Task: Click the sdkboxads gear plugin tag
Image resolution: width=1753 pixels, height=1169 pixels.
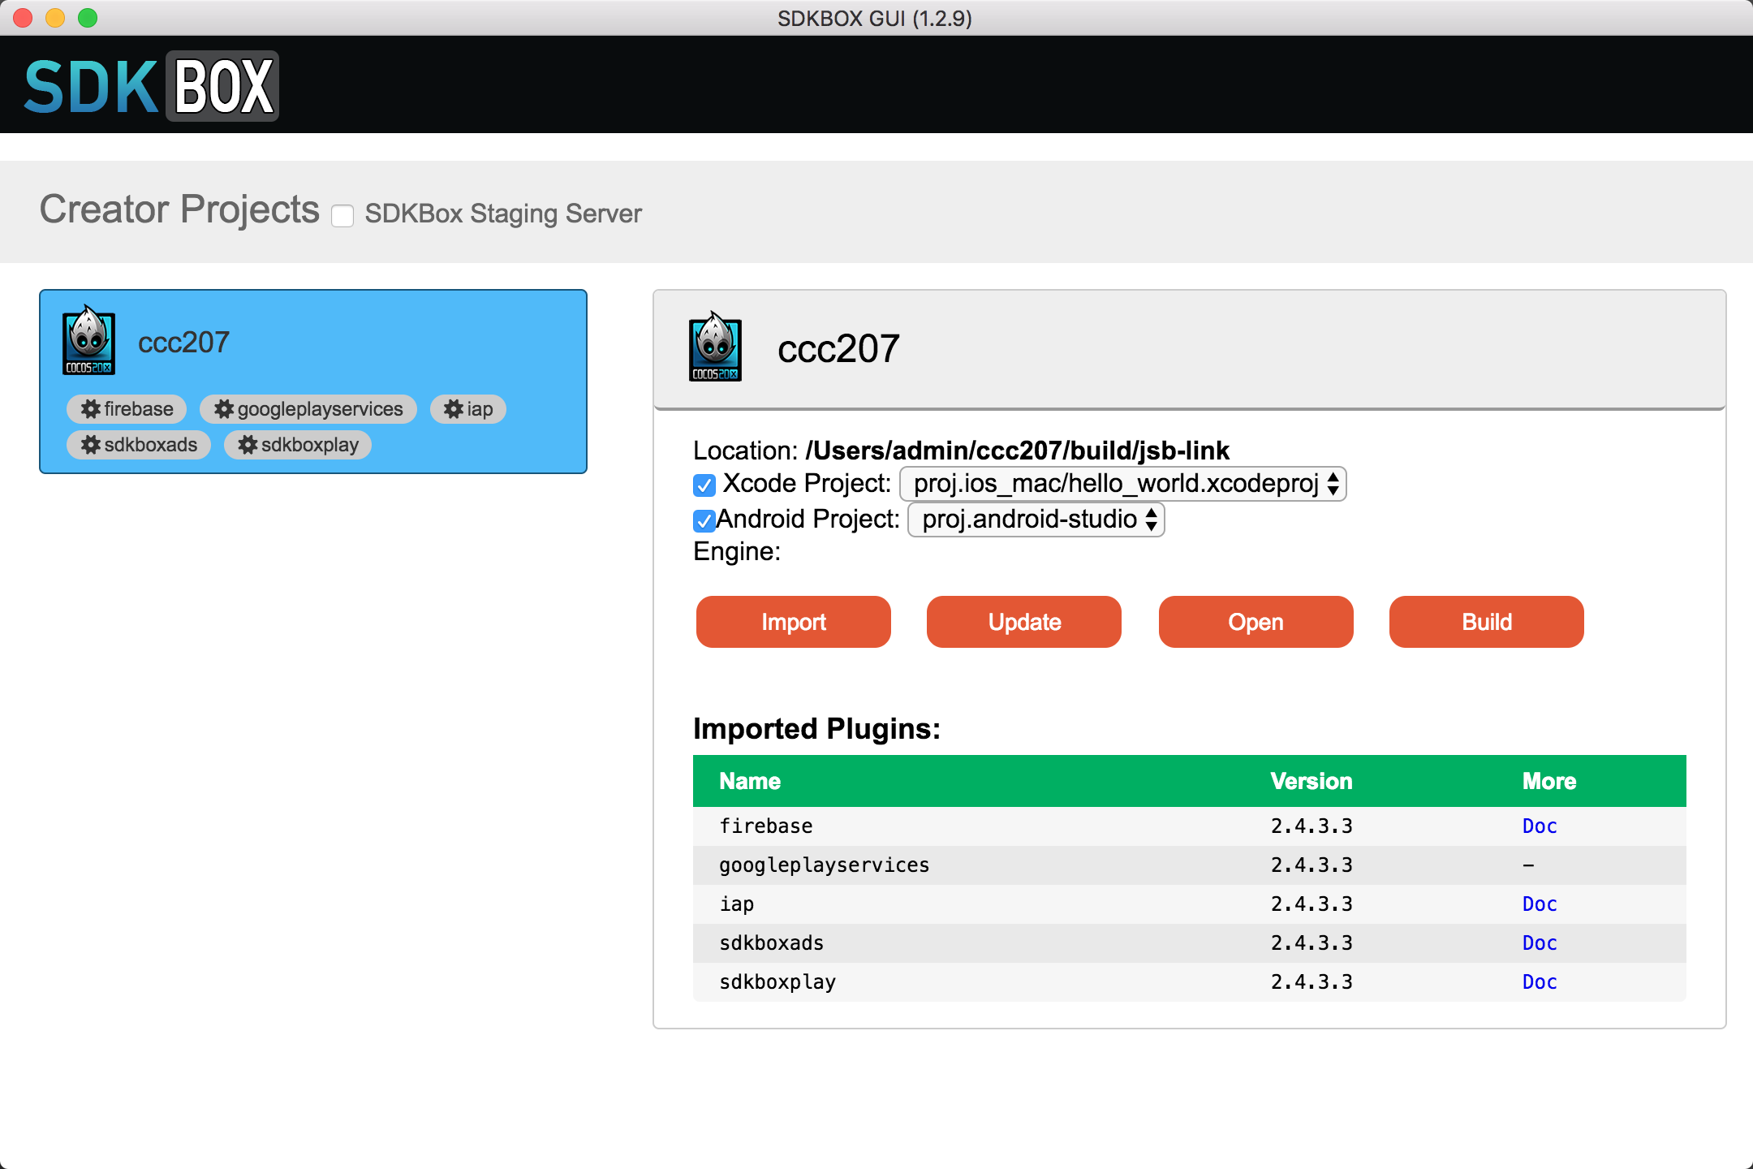Action: [x=139, y=445]
